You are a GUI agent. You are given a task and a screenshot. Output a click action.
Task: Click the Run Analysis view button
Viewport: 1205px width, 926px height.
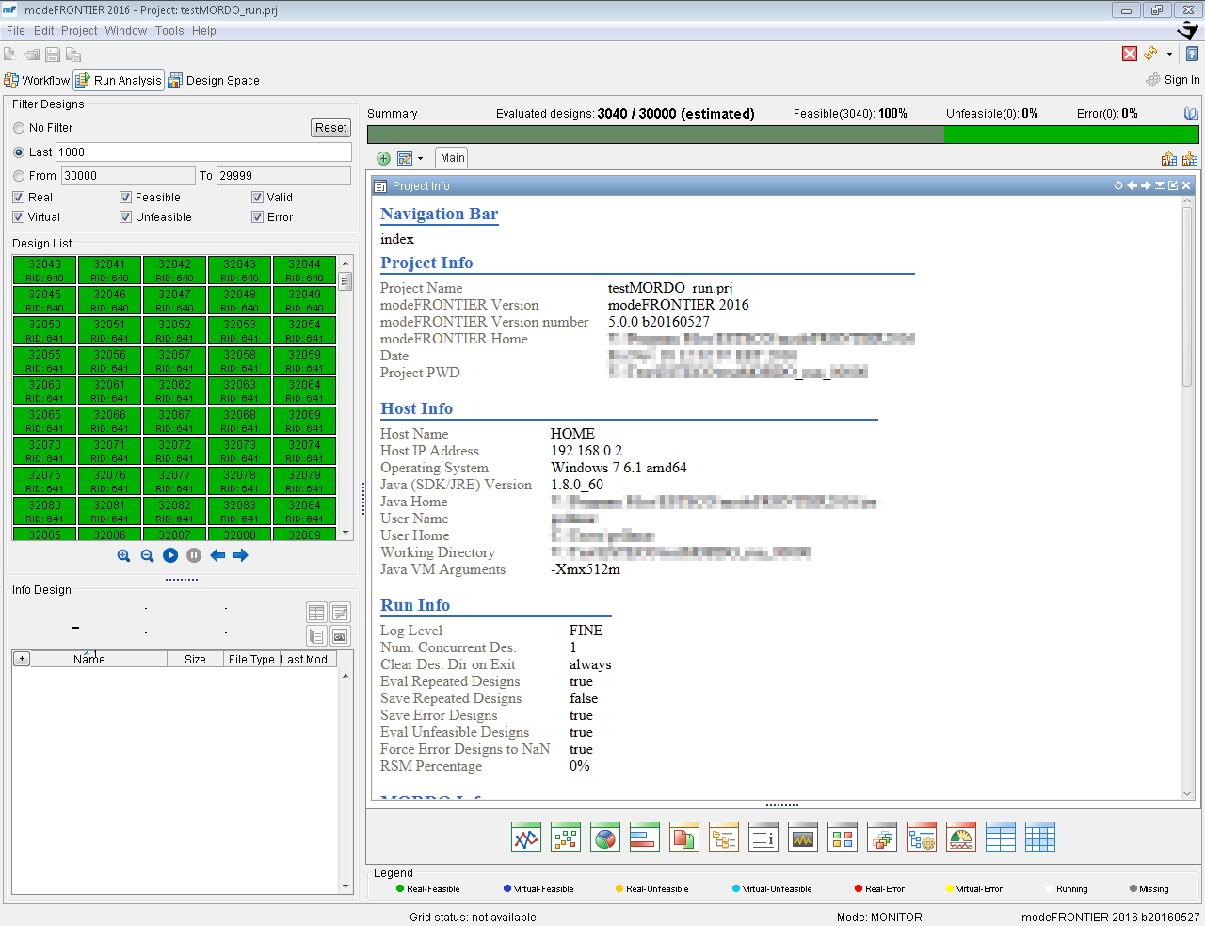point(119,81)
